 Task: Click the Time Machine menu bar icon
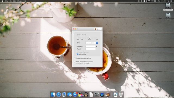[147, 1]
